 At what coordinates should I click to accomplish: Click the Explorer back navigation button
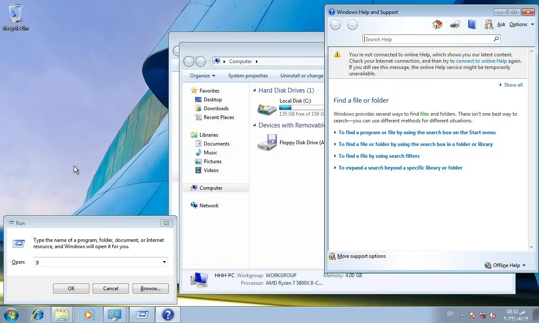pyautogui.click(x=189, y=61)
